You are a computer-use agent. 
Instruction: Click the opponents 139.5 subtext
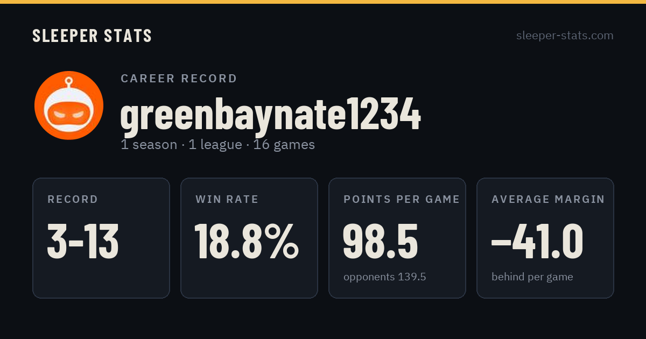(384, 277)
